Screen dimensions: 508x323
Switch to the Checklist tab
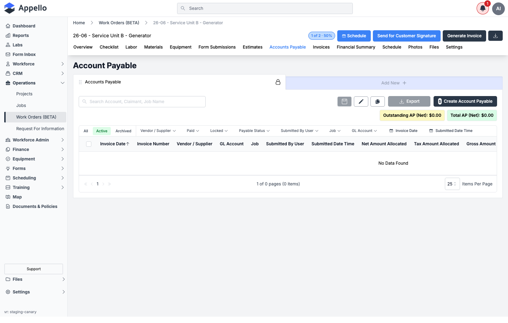click(109, 47)
